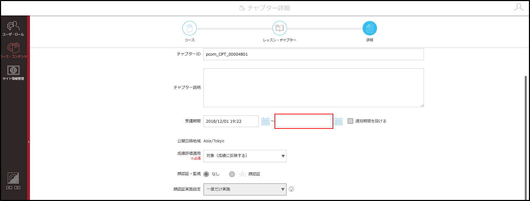Click the start date field 2018/12/01 19:22
Viewport: 530px width, 201px height.
point(231,121)
